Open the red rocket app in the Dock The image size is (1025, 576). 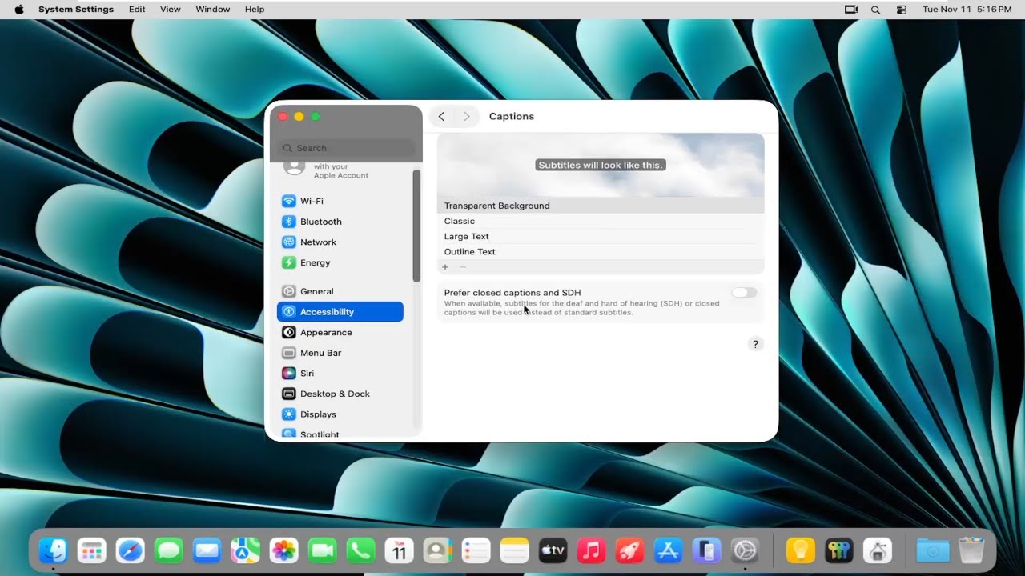pos(630,550)
